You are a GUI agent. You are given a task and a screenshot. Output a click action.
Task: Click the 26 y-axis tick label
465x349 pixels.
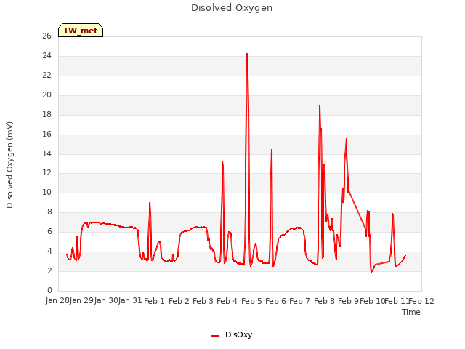pos(46,36)
